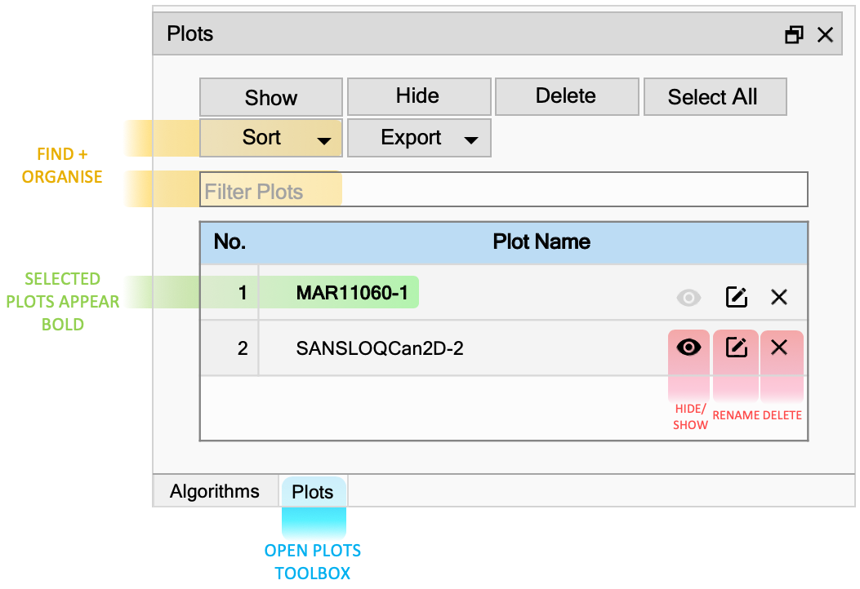Viewport: 860px width, 589px height.
Task: Delete SANSLOQCan2D-2 using its X icon
Action: coord(779,348)
